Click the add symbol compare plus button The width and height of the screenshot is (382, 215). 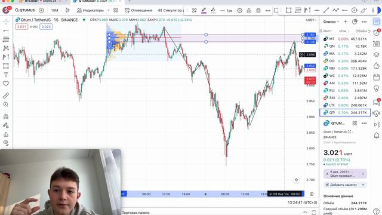[x=41, y=10]
